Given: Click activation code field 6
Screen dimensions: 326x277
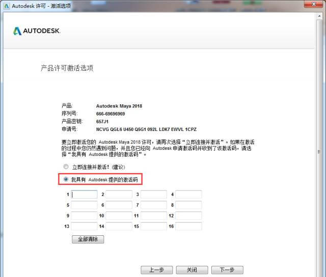Looking at the screenshot, I should point(119,205).
